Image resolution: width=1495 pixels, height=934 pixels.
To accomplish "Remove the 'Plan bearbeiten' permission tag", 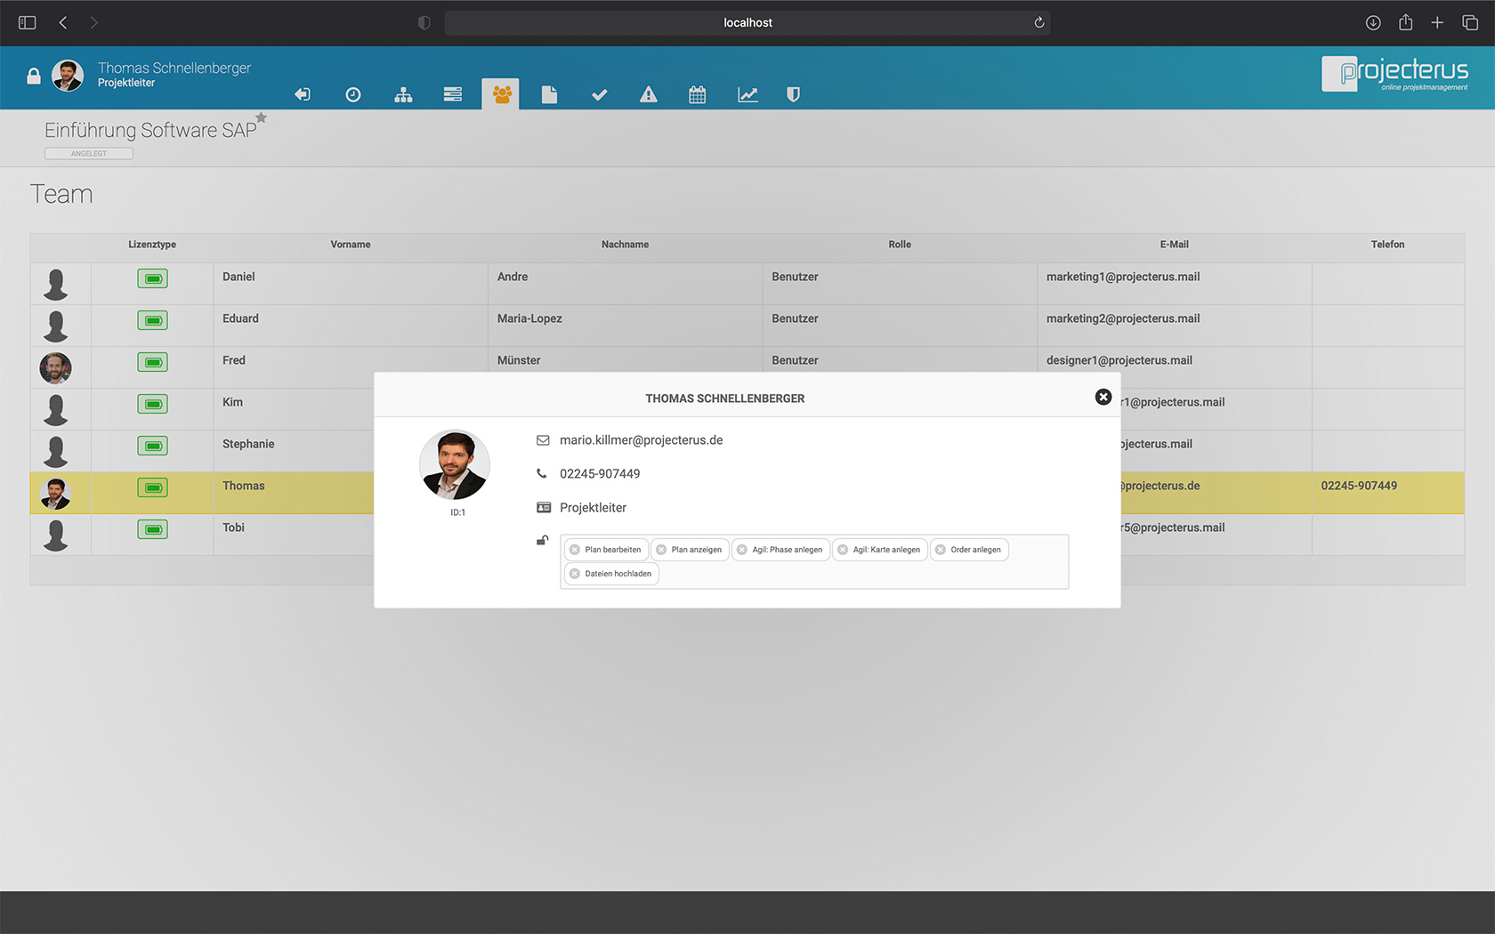I will click(x=575, y=550).
